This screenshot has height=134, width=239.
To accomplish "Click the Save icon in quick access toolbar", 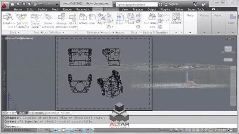I will (x=24, y=4).
